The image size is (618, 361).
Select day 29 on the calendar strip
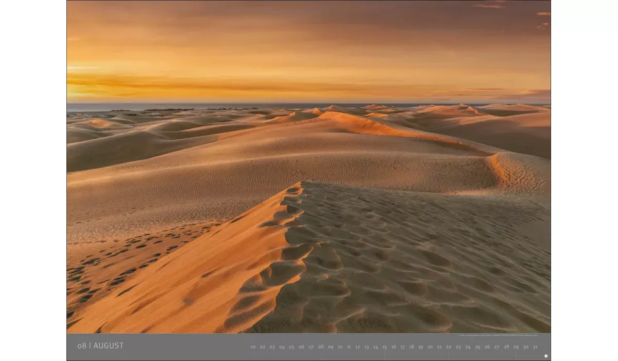click(516, 347)
